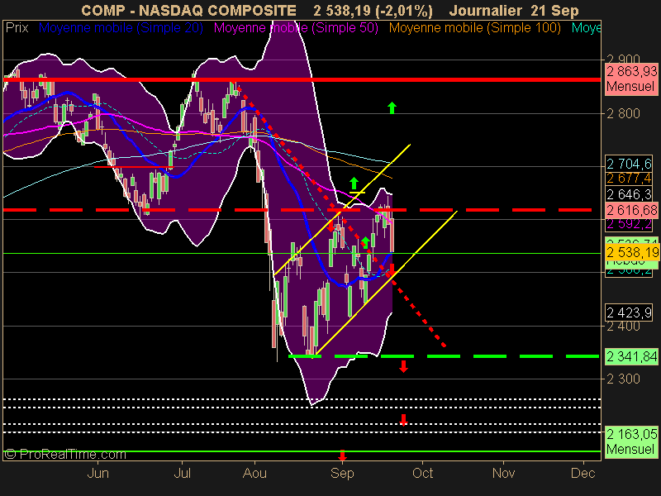This screenshot has width=661, height=496.
Task: Click the white '2 646,3' price label
Action: pyautogui.click(x=629, y=194)
